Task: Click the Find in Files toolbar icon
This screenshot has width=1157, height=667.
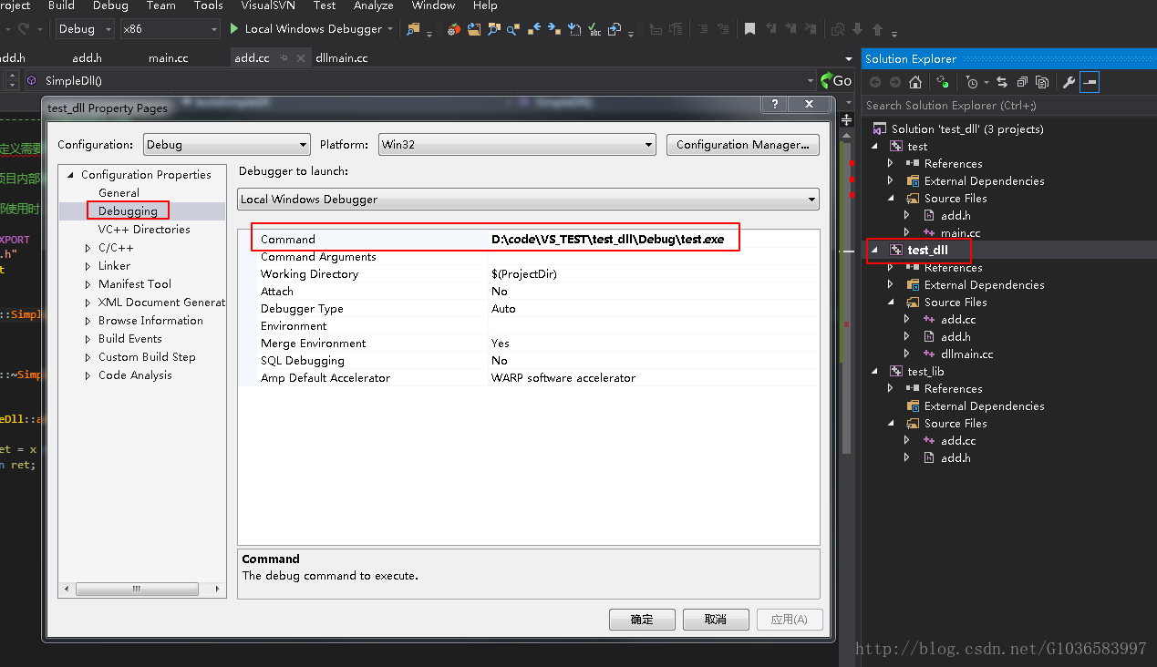Action: coord(414,29)
